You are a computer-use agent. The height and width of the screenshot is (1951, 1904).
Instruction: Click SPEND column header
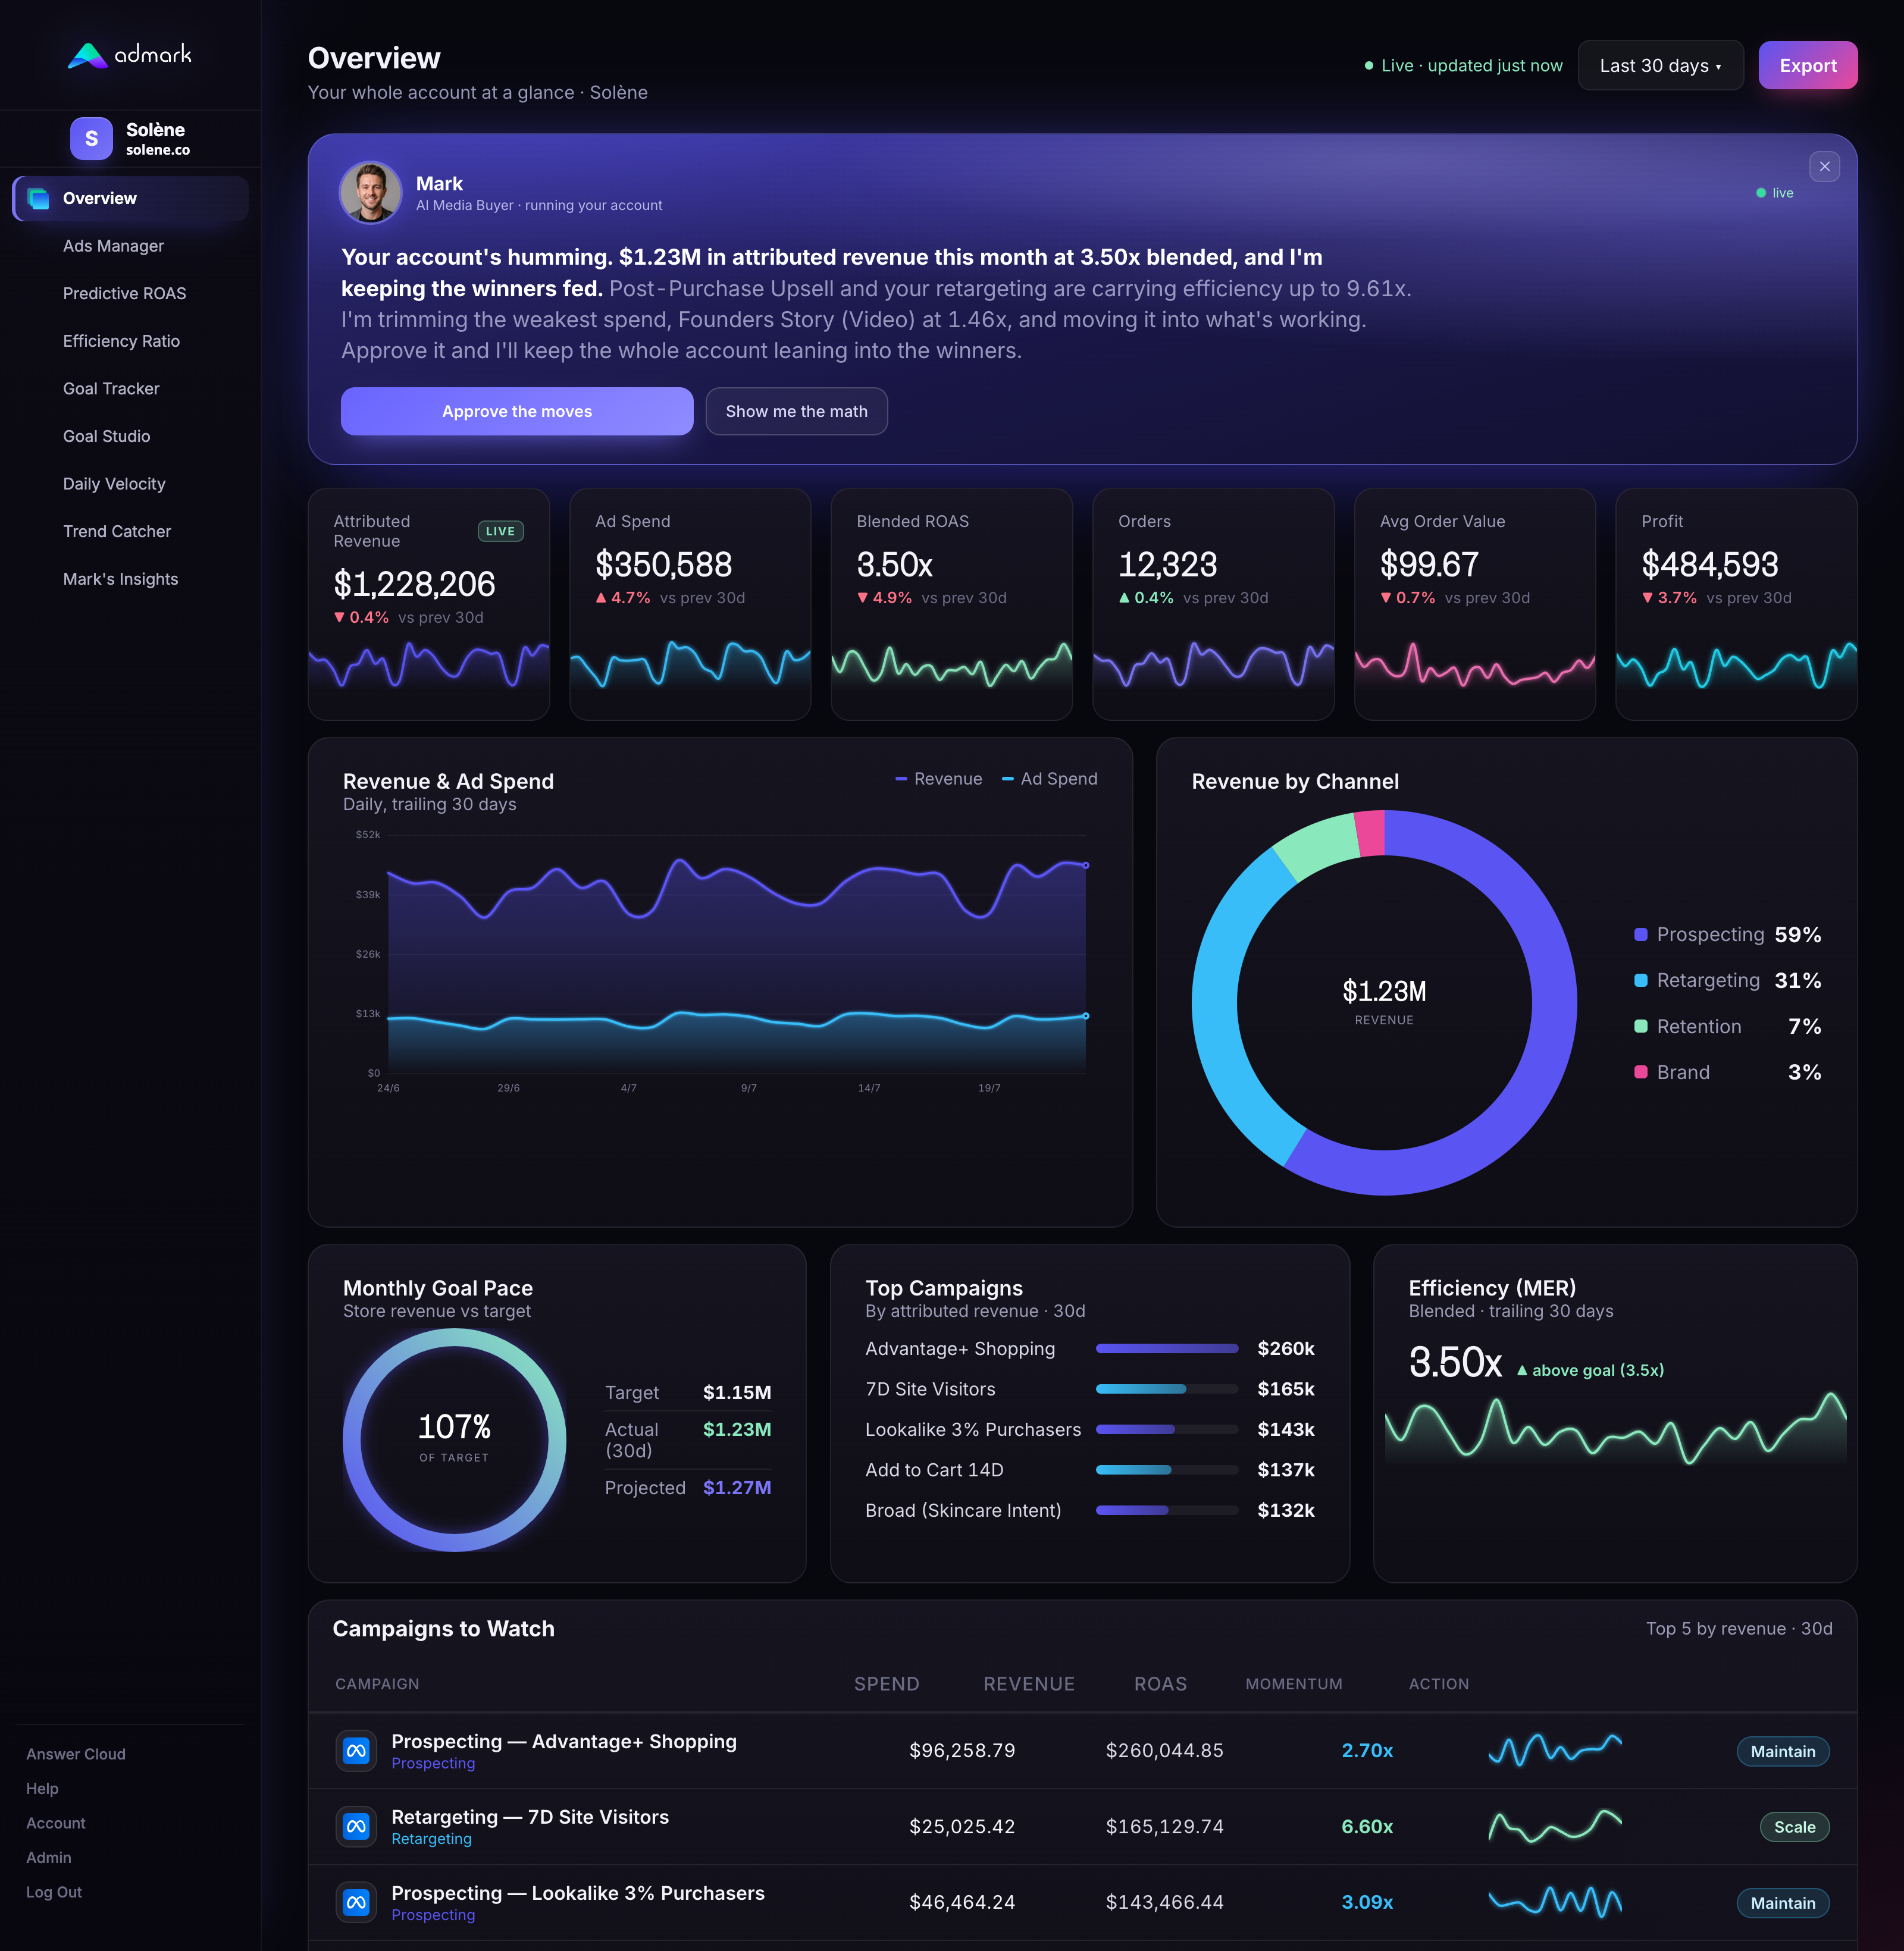pyautogui.click(x=886, y=1684)
